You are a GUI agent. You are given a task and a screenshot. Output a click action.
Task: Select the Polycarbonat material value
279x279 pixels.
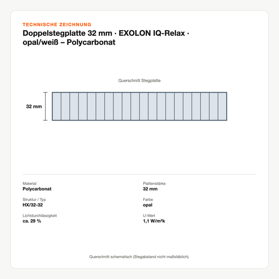[x=37, y=189]
